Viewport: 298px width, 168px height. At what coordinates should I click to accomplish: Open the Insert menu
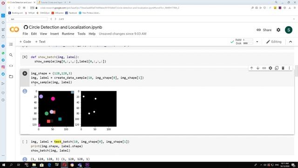coord(54,34)
